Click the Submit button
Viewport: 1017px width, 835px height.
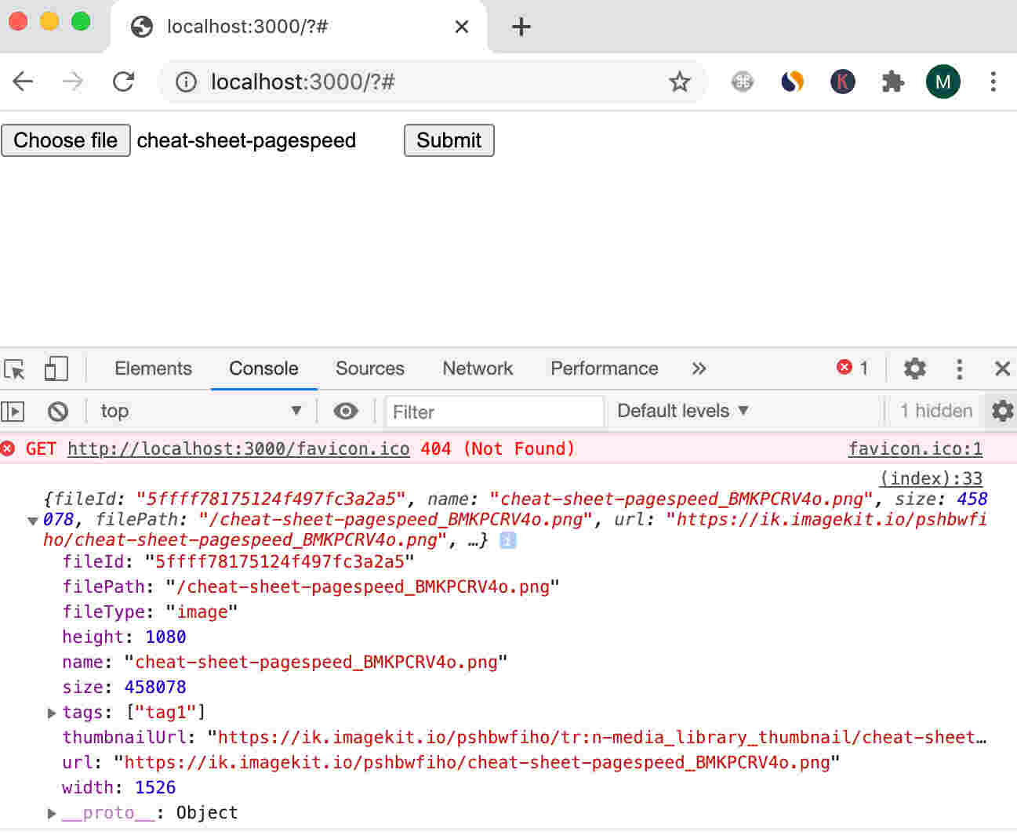pos(449,140)
